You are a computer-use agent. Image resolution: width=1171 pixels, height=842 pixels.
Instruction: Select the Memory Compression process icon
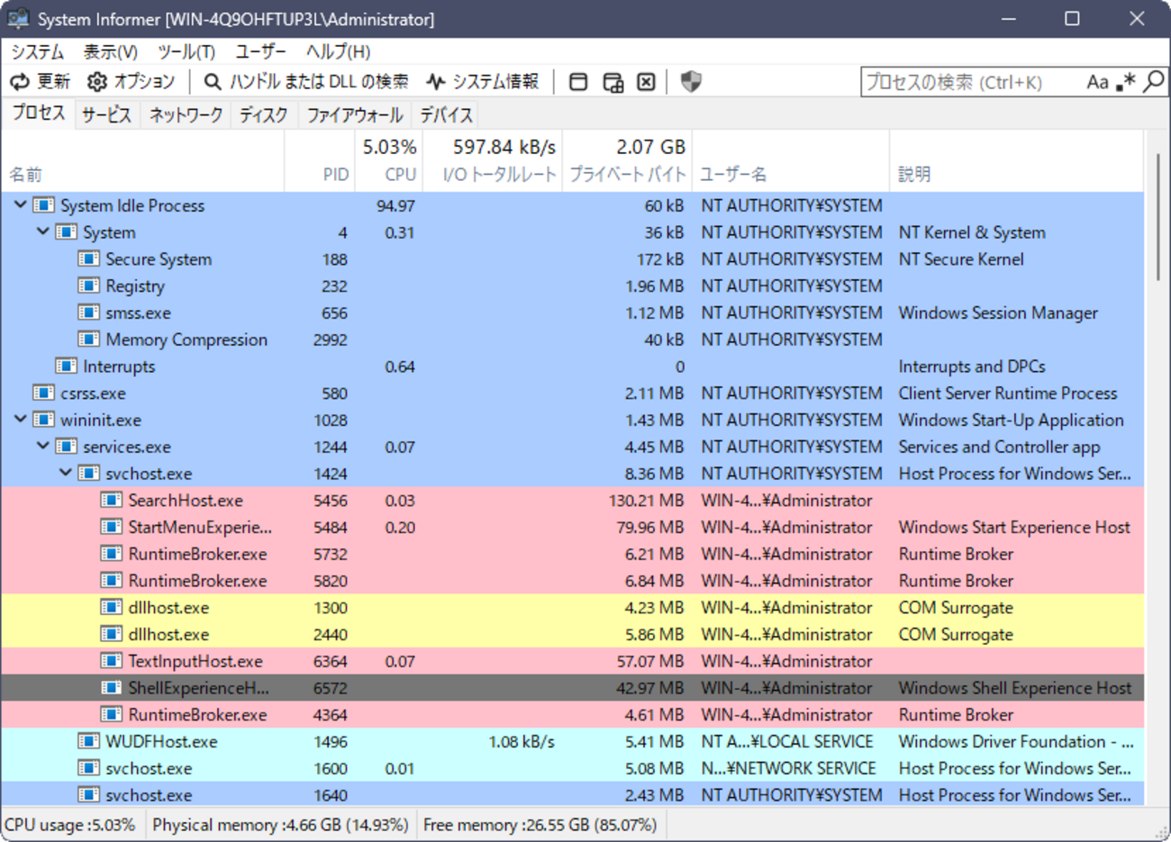click(89, 340)
